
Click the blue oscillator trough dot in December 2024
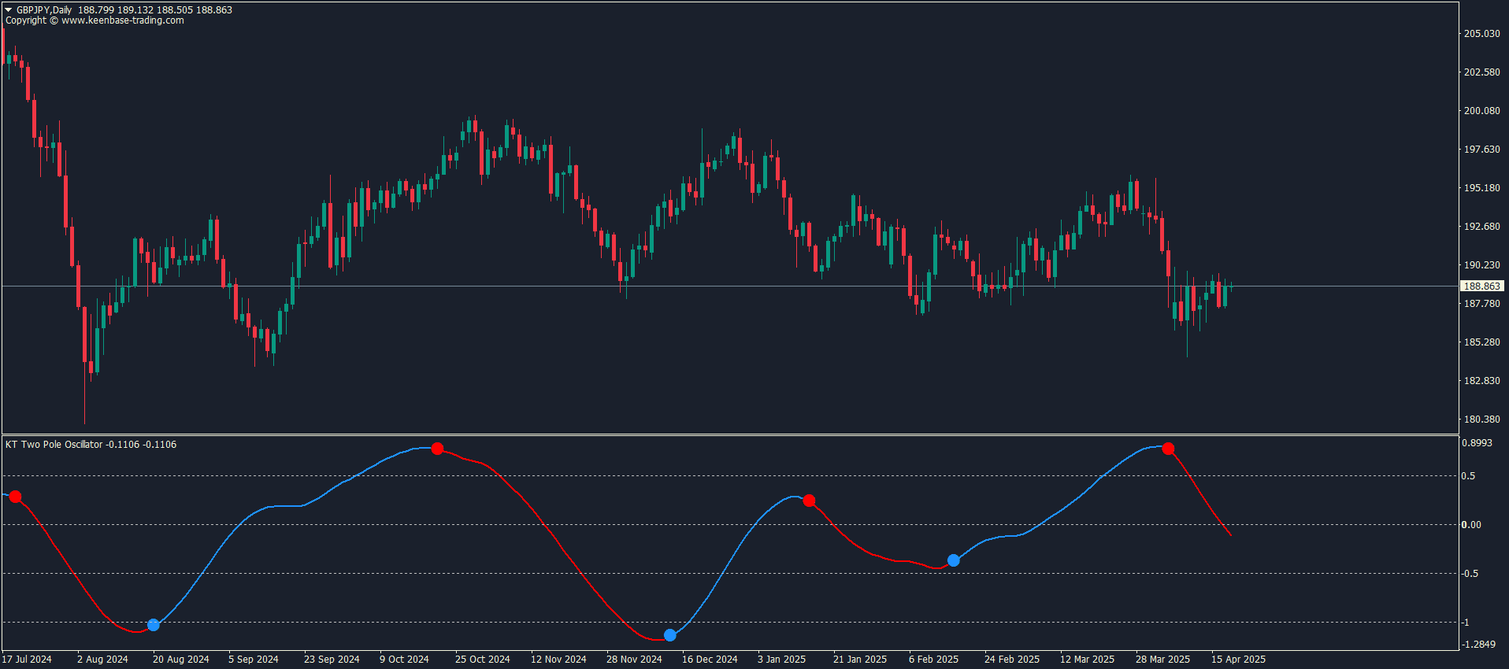670,635
